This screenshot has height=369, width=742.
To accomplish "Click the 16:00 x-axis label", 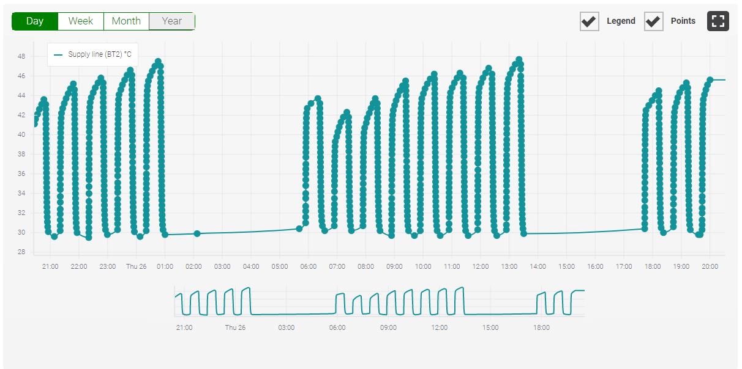I will [595, 266].
